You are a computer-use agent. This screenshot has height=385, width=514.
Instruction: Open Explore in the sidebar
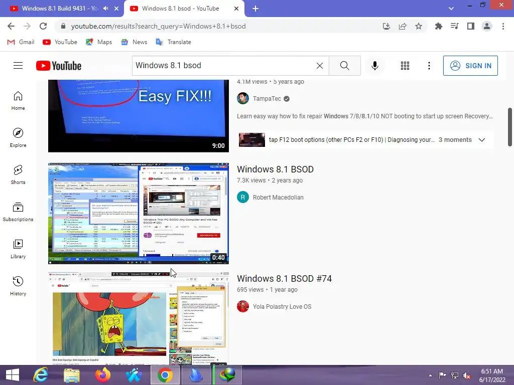pyautogui.click(x=18, y=137)
